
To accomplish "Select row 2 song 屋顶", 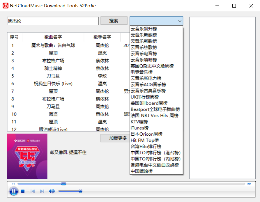I will click(53, 53).
